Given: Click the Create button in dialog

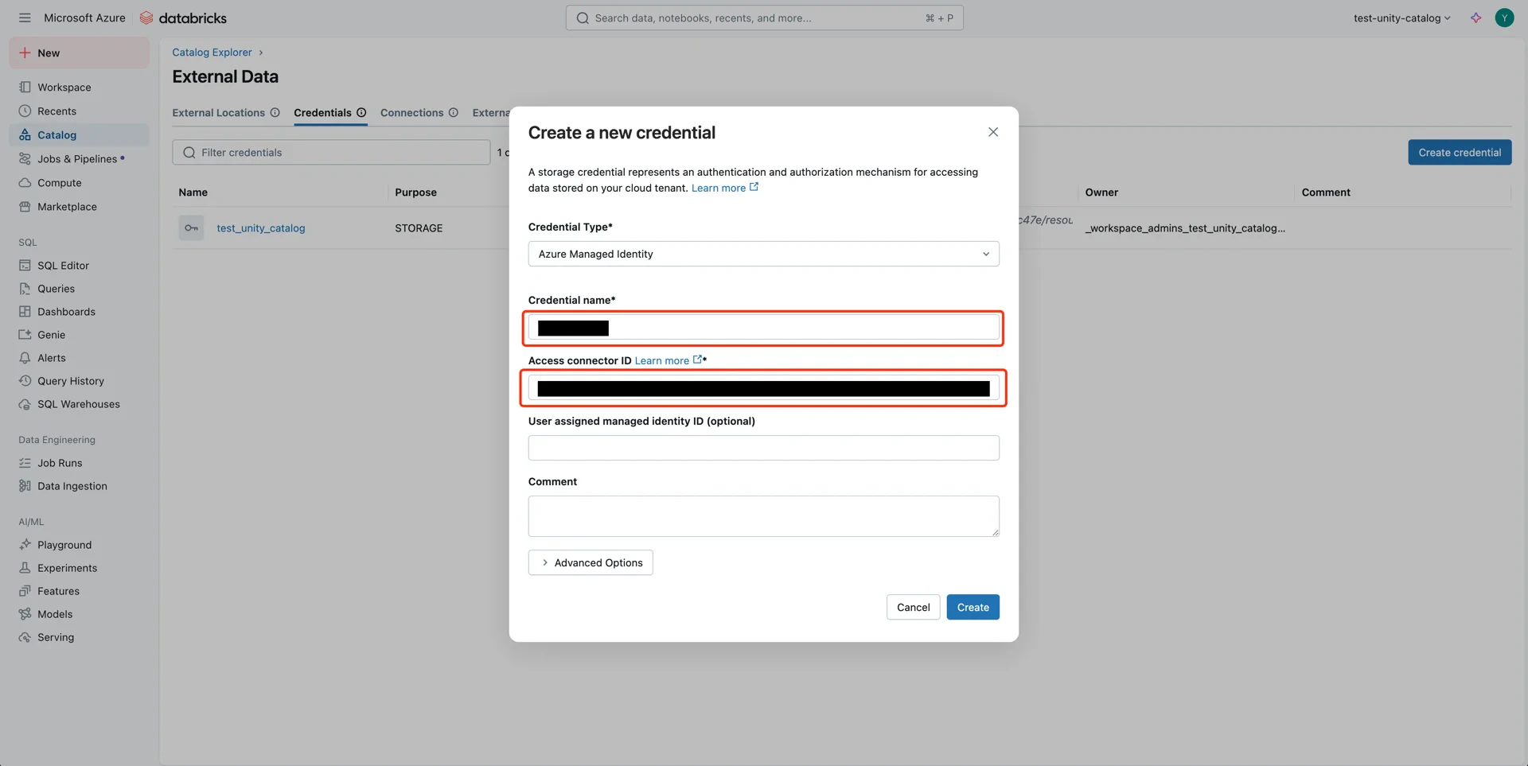Looking at the screenshot, I should (973, 607).
